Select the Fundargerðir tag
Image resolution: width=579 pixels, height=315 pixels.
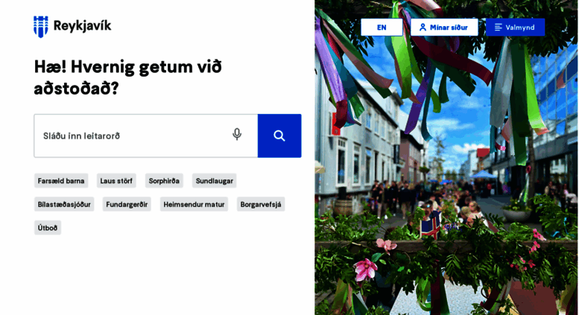click(127, 204)
